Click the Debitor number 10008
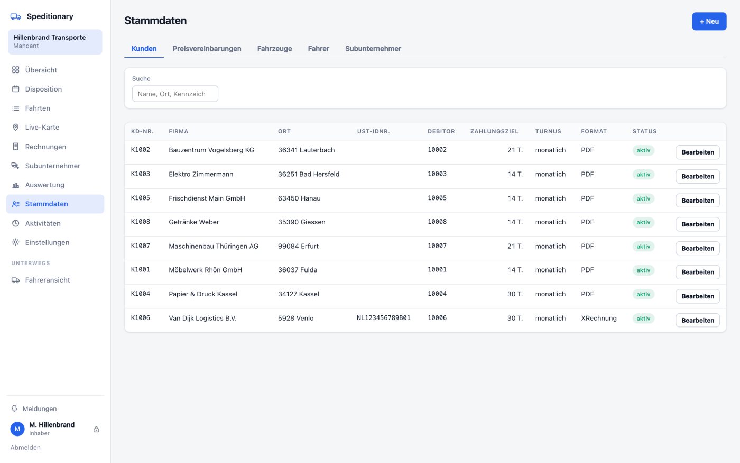The image size is (740, 463). (437, 222)
